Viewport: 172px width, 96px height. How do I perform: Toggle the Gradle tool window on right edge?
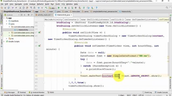click(170, 18)
